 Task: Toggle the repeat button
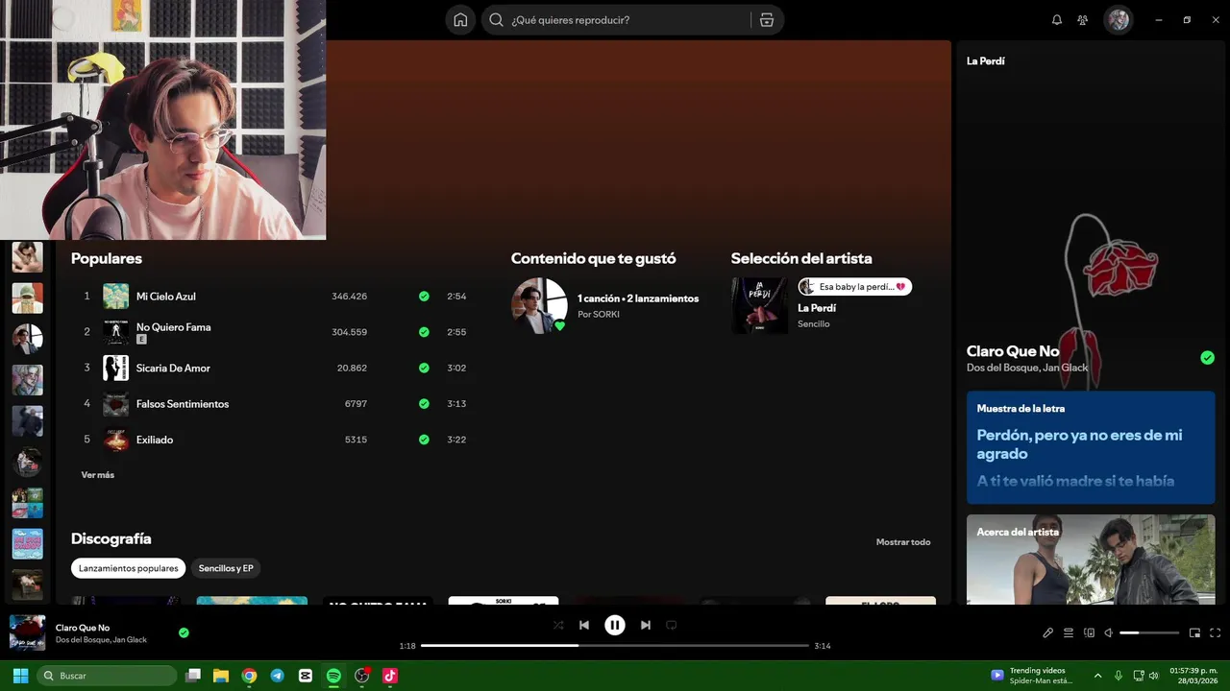pos(672,625)
